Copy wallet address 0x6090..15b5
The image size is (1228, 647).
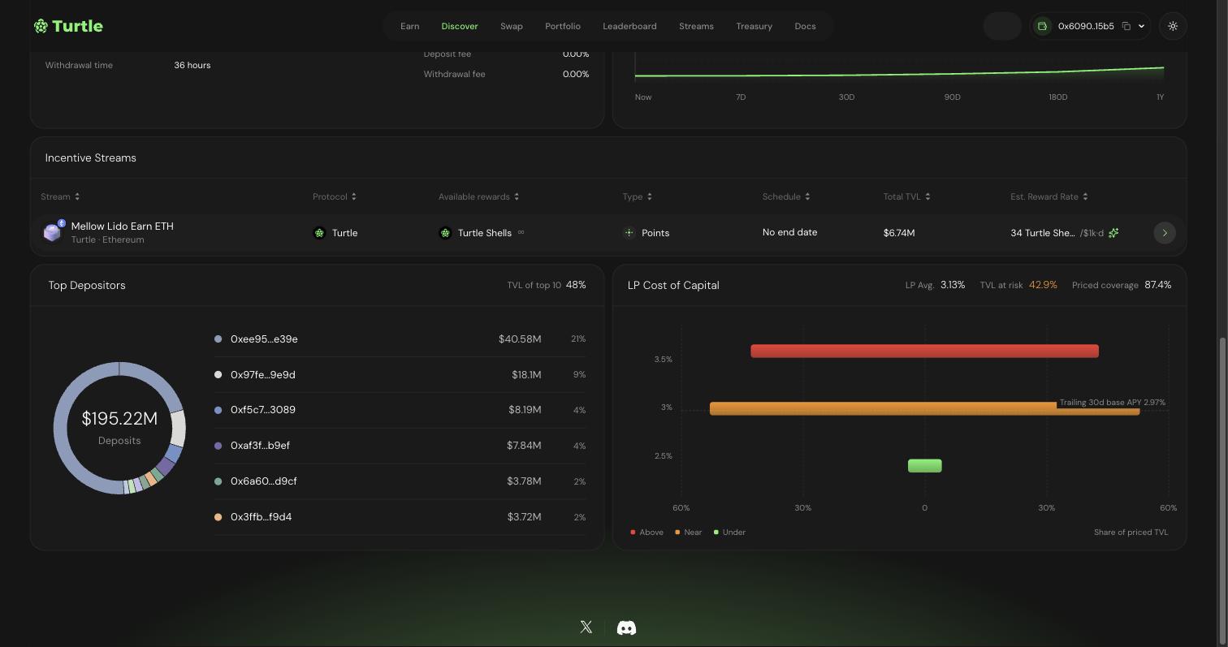coord(1126,26)
